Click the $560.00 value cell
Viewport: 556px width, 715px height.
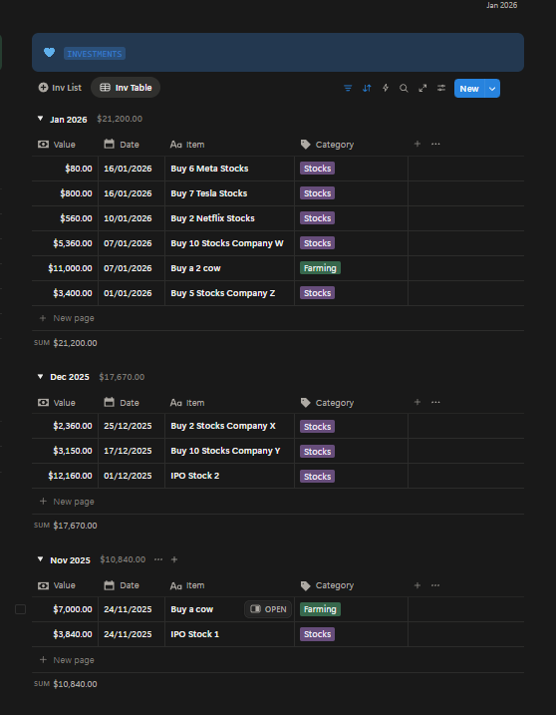point(65,218)
